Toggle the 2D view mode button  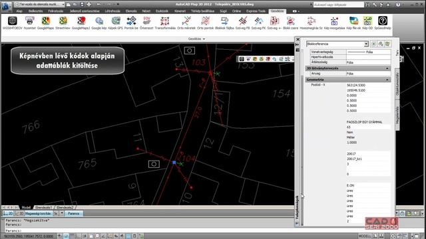pos(8,214)
